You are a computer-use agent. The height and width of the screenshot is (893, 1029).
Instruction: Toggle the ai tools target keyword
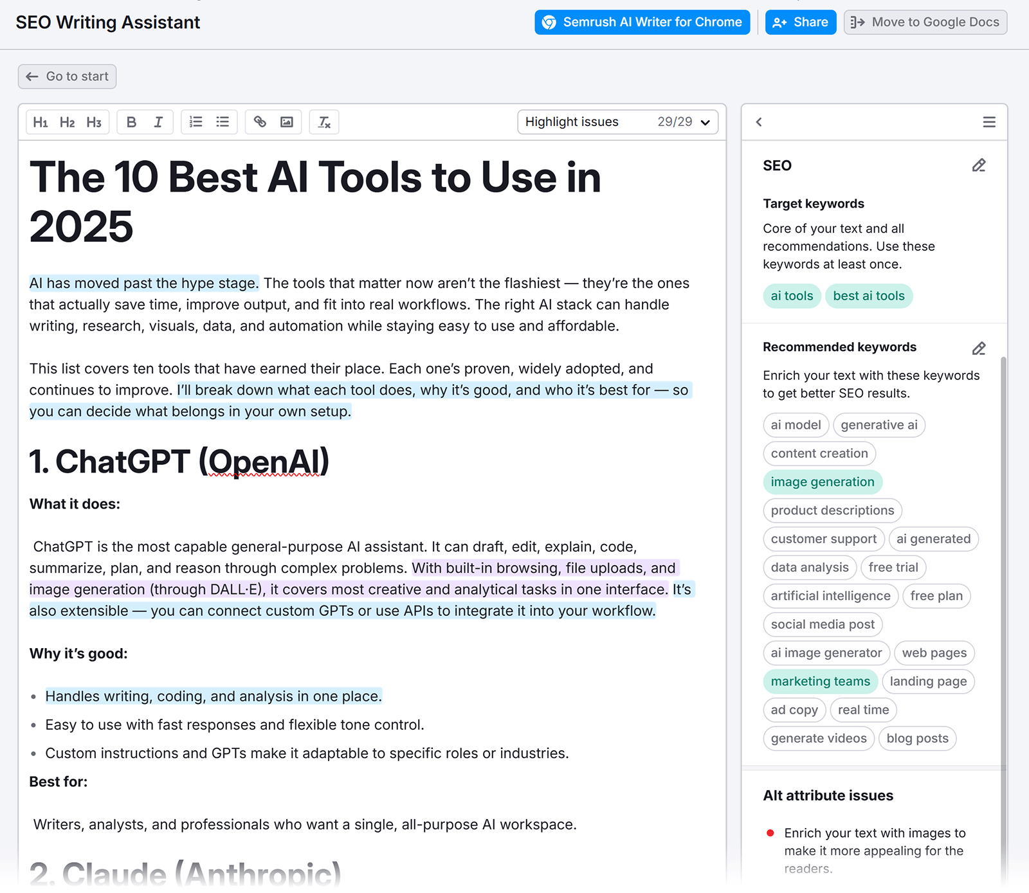click(792, 296)
